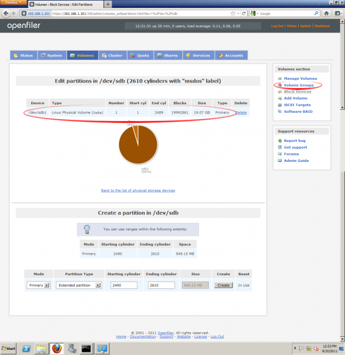Reload the page with the refresh icon
The image size is (345, 355).
243,13
